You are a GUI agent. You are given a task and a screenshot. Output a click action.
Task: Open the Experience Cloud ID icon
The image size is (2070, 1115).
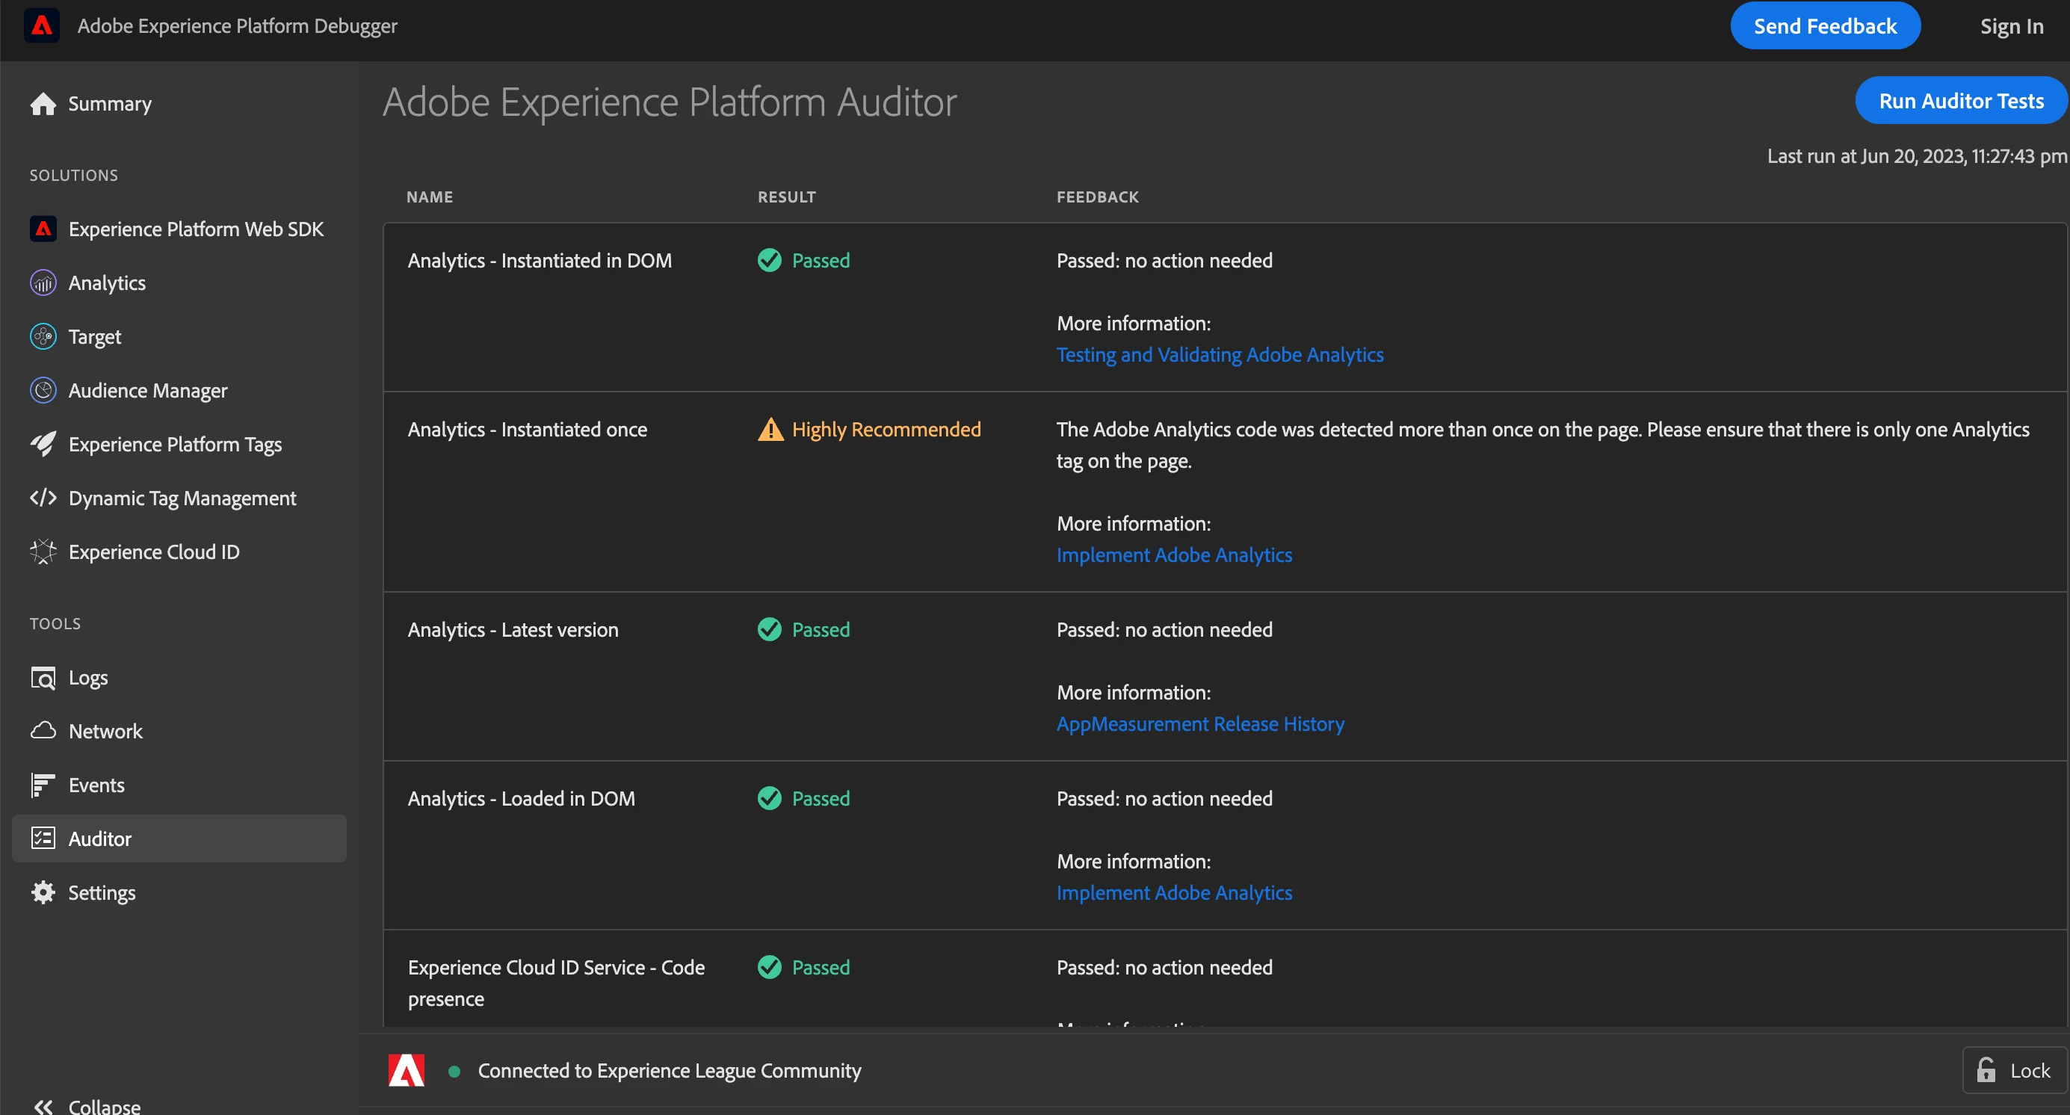43,552
